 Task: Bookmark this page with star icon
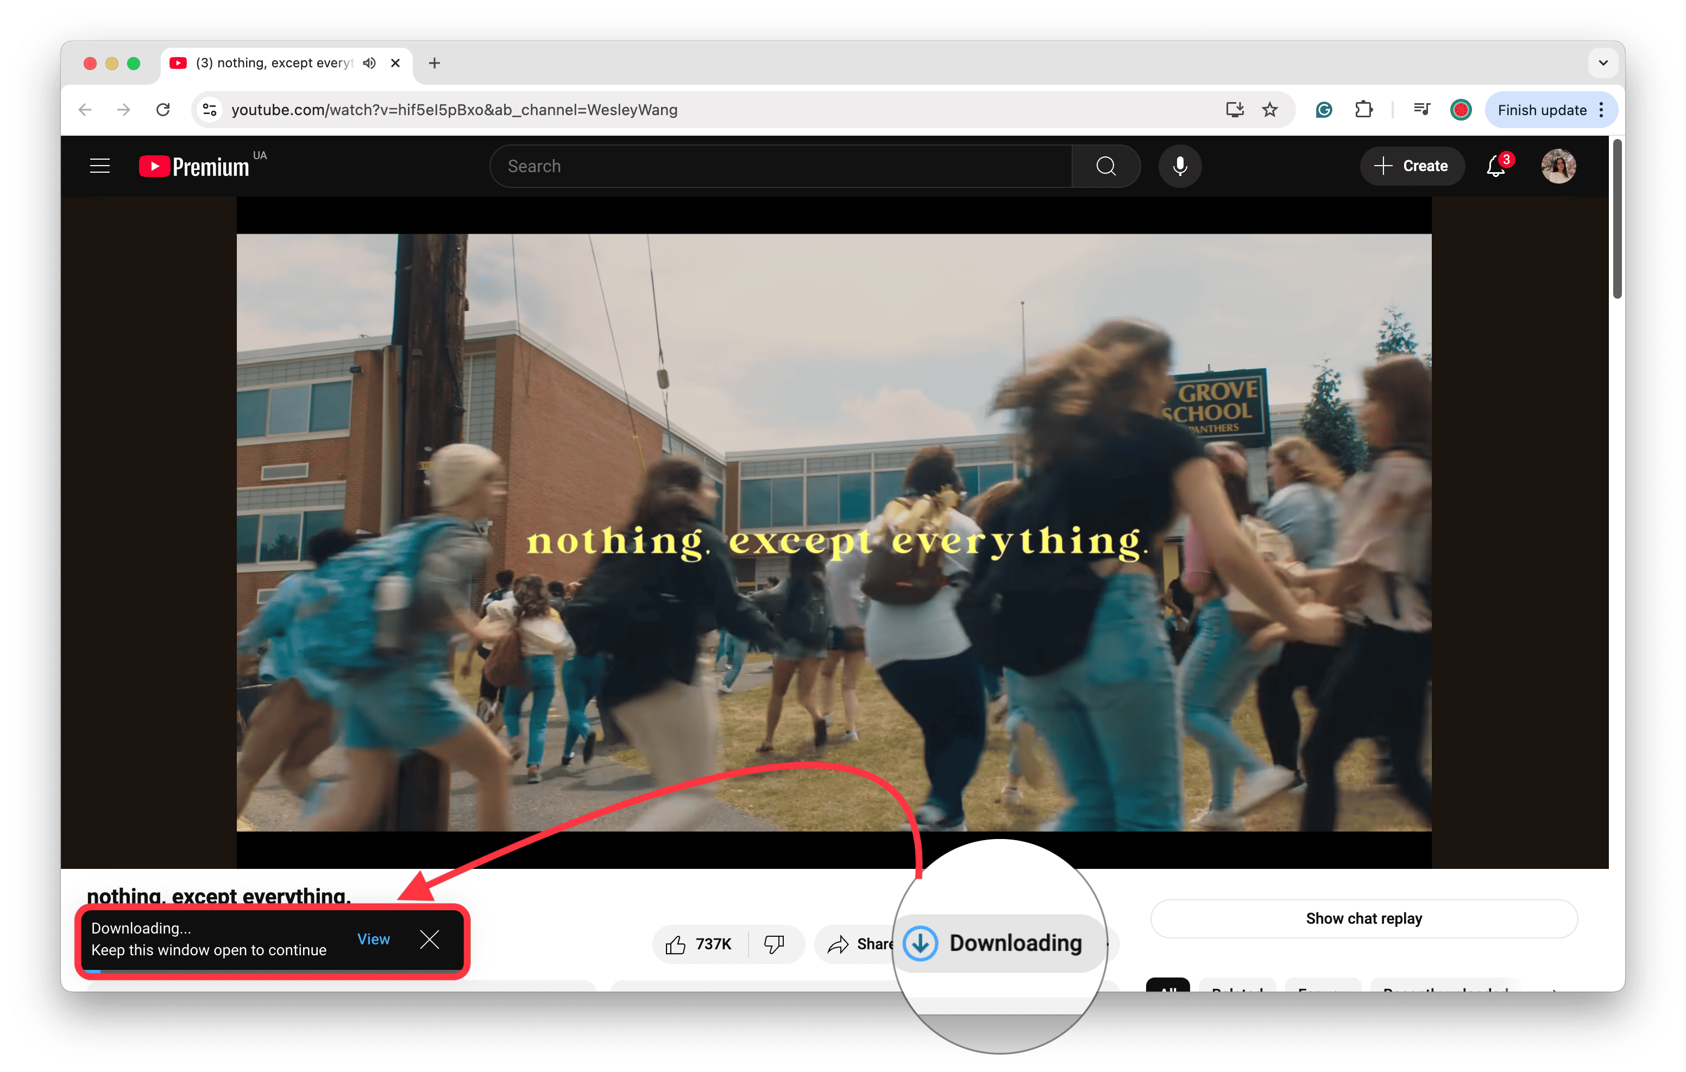[x=1269, y=110]
